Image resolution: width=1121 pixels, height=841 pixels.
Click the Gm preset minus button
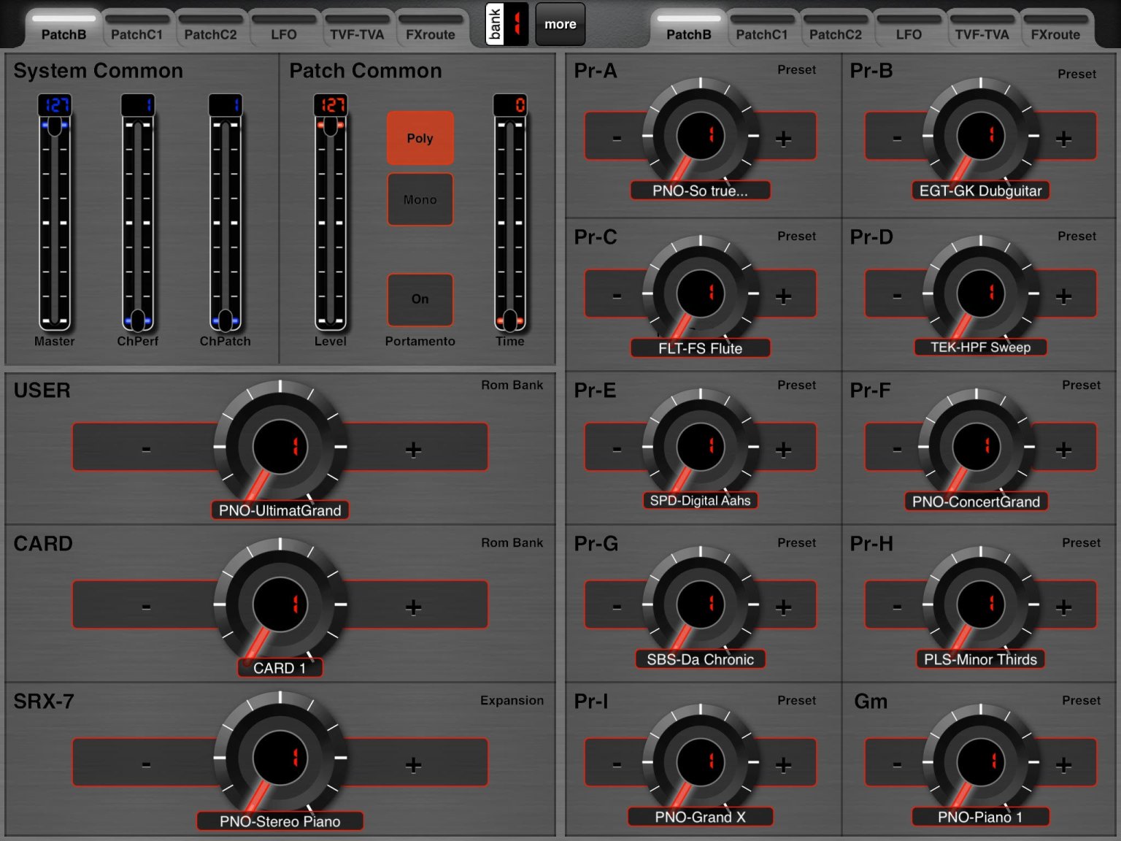click(897, 764)
